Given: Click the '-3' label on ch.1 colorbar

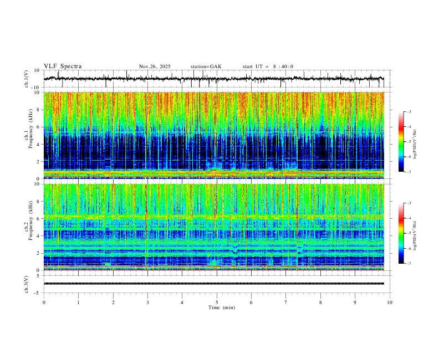Looking at the screenshot, I should point(409,111).
